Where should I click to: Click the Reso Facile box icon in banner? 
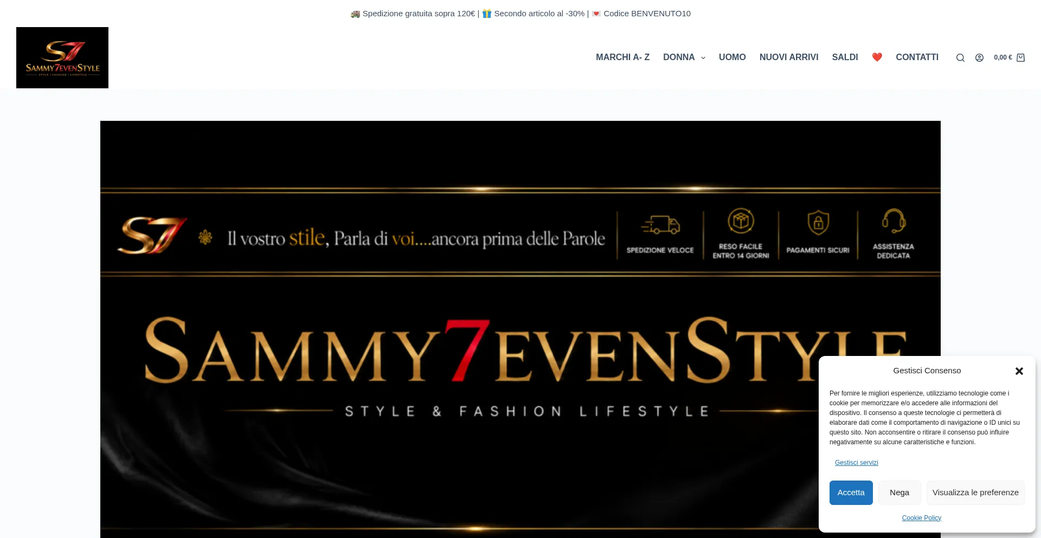click(741, 221)
